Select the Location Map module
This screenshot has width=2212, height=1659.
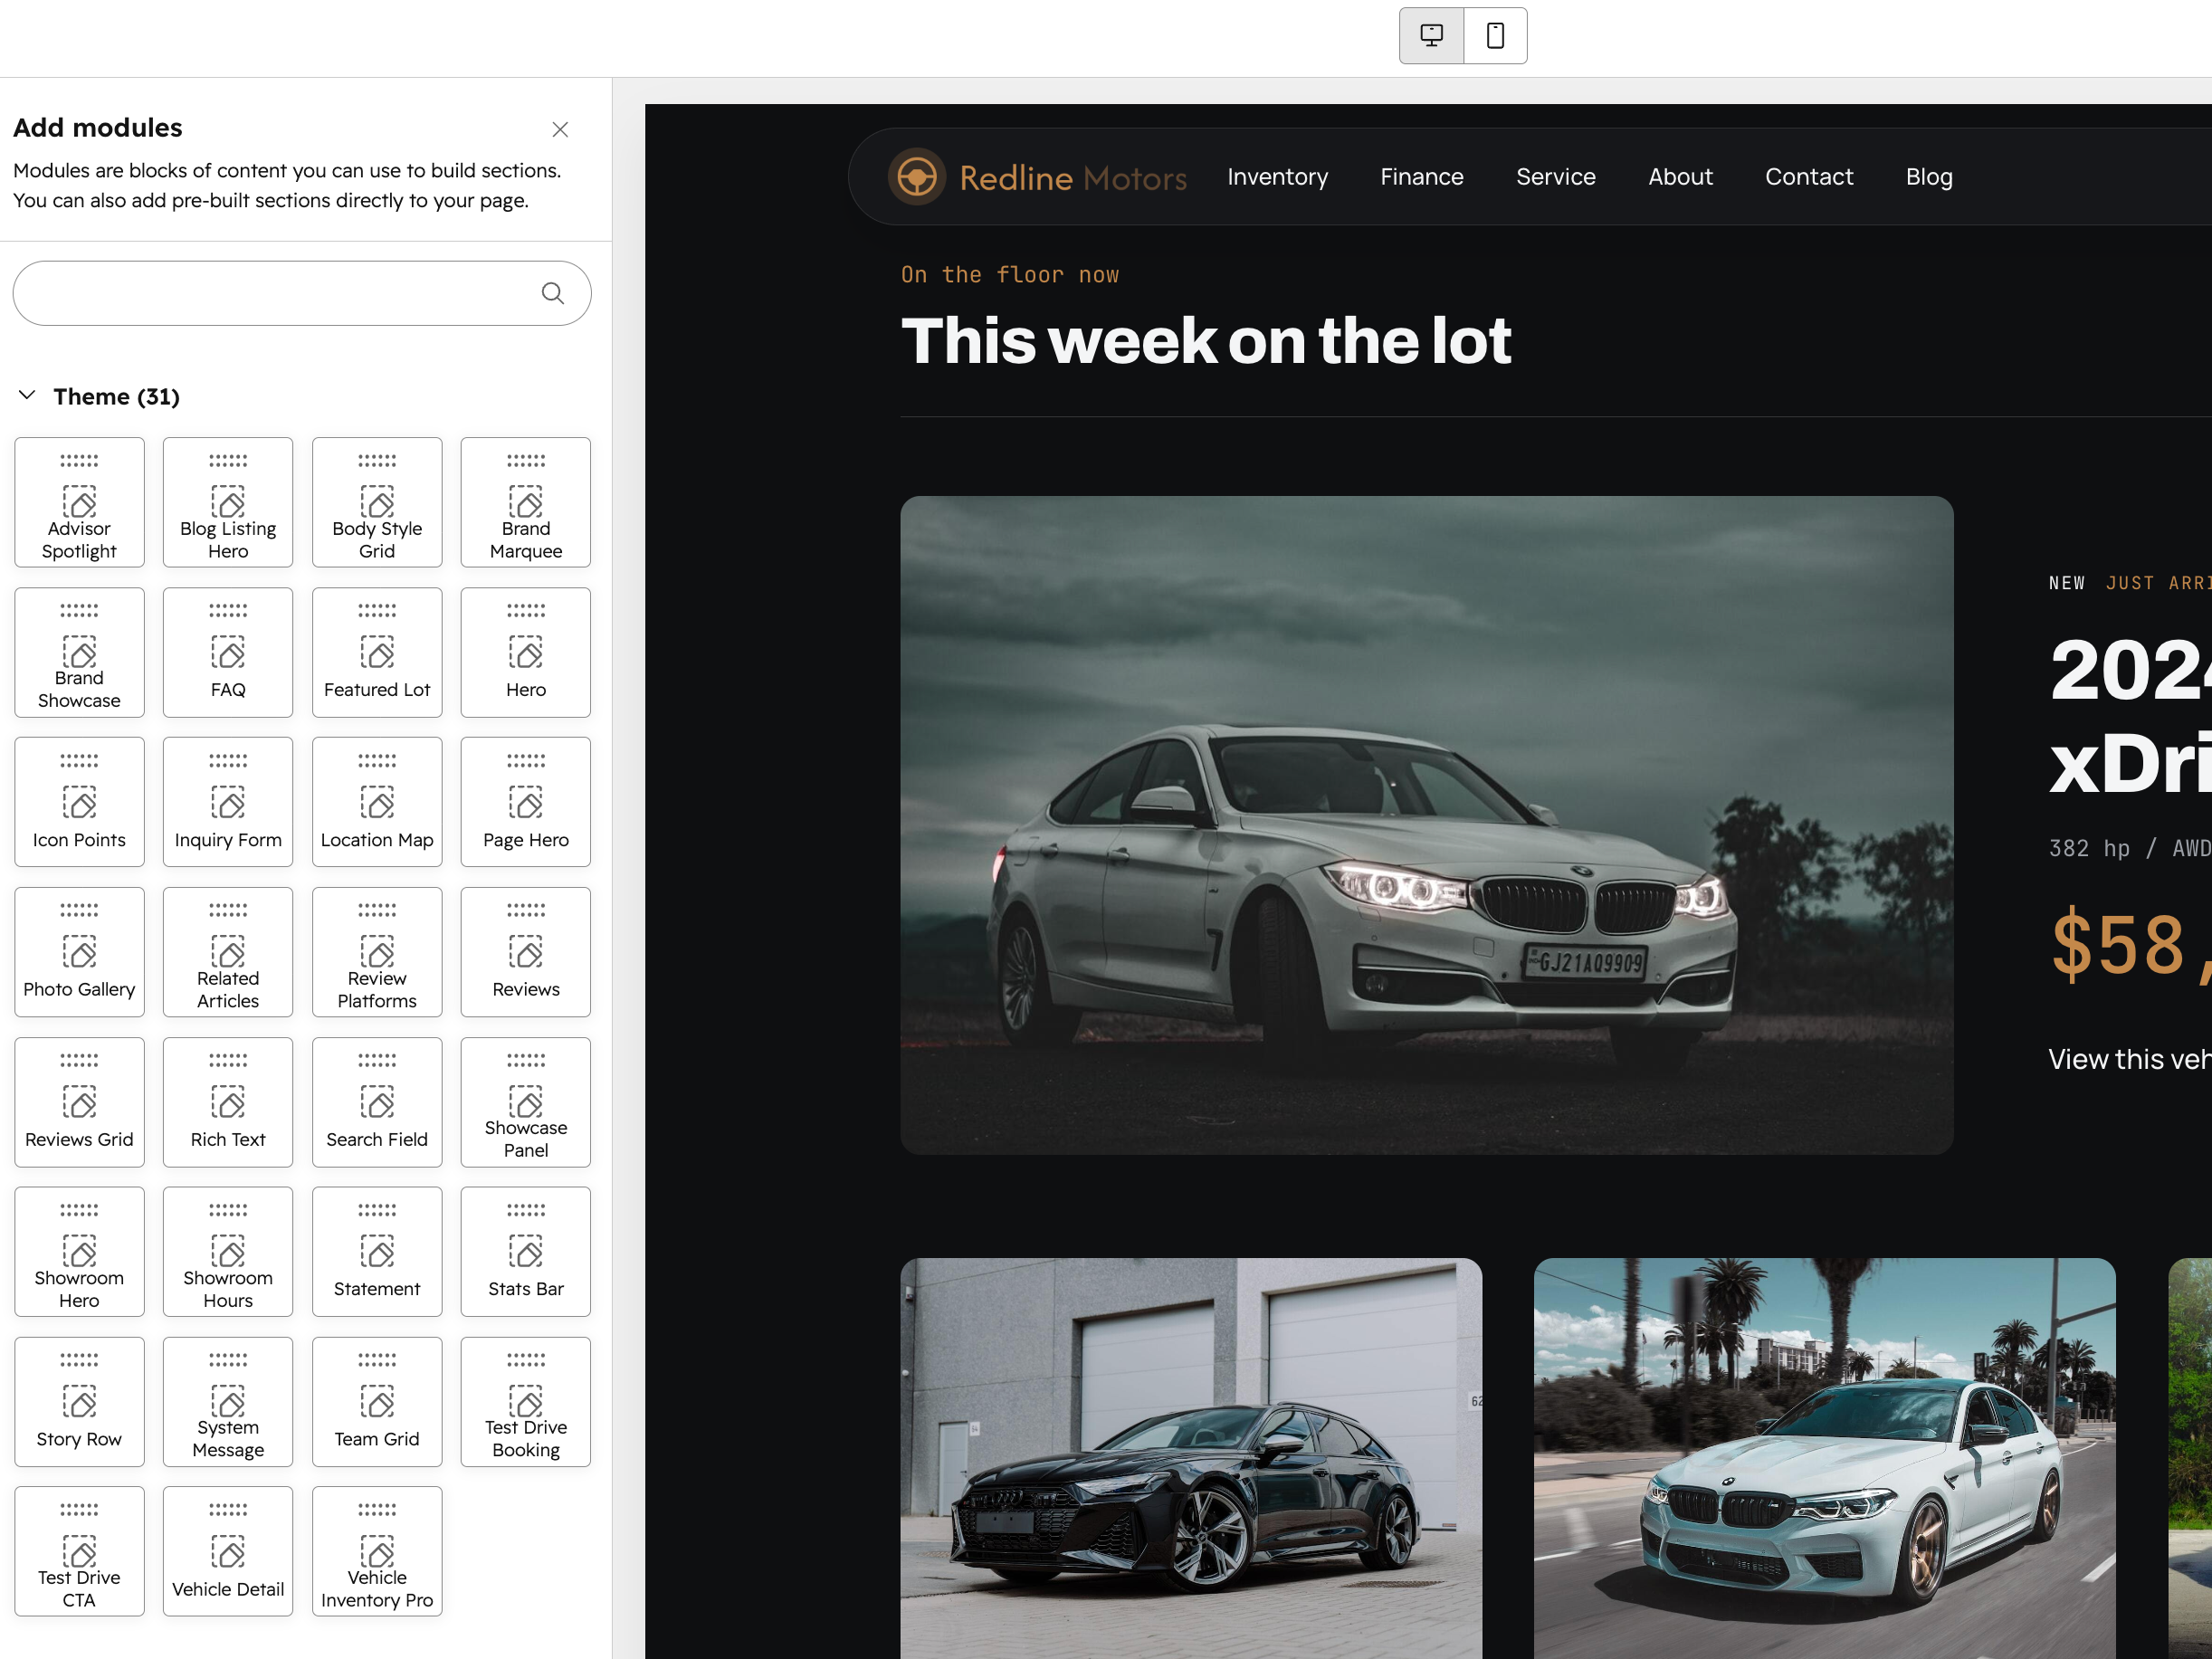tap(377, 802)
